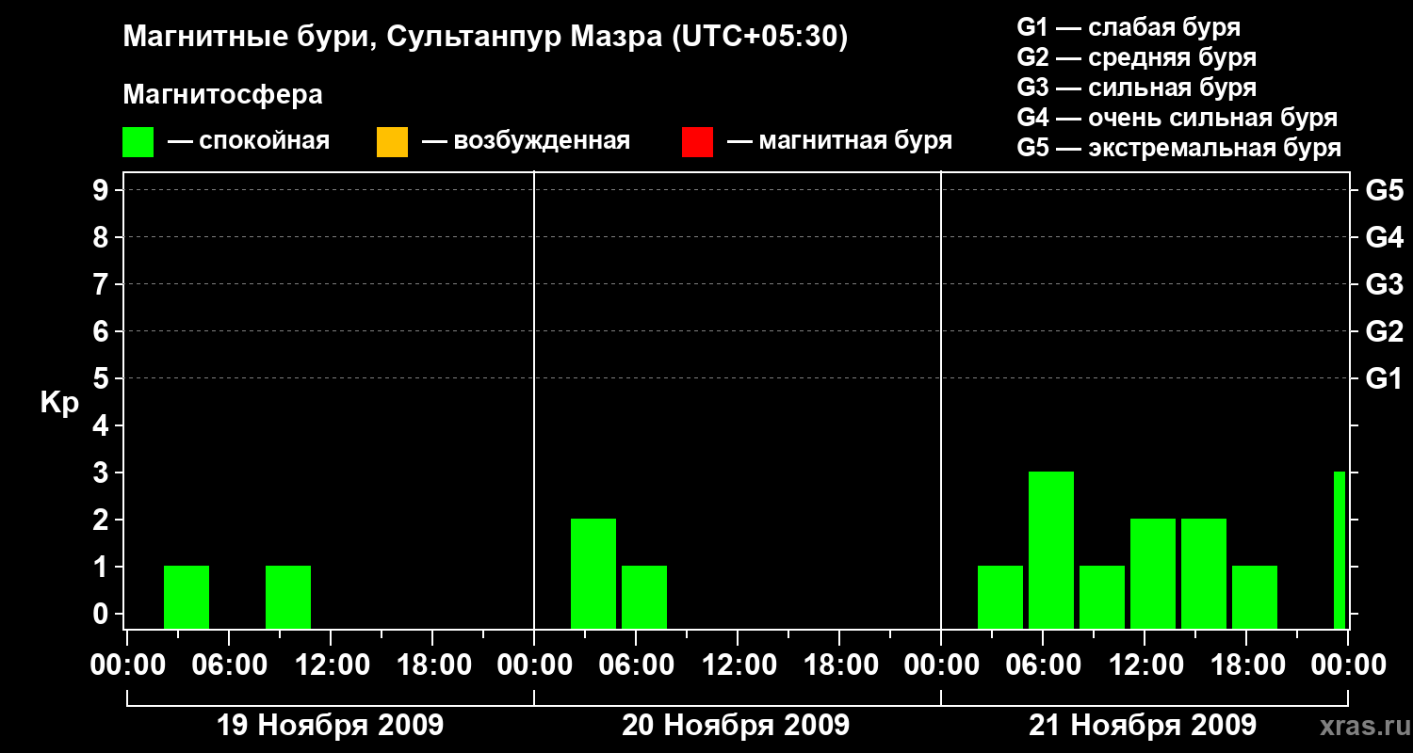This screenshot has height=753, width=1413.
Task: Click second Kp 1 bar near 09:00, 19 November
Action: (288, 597)
